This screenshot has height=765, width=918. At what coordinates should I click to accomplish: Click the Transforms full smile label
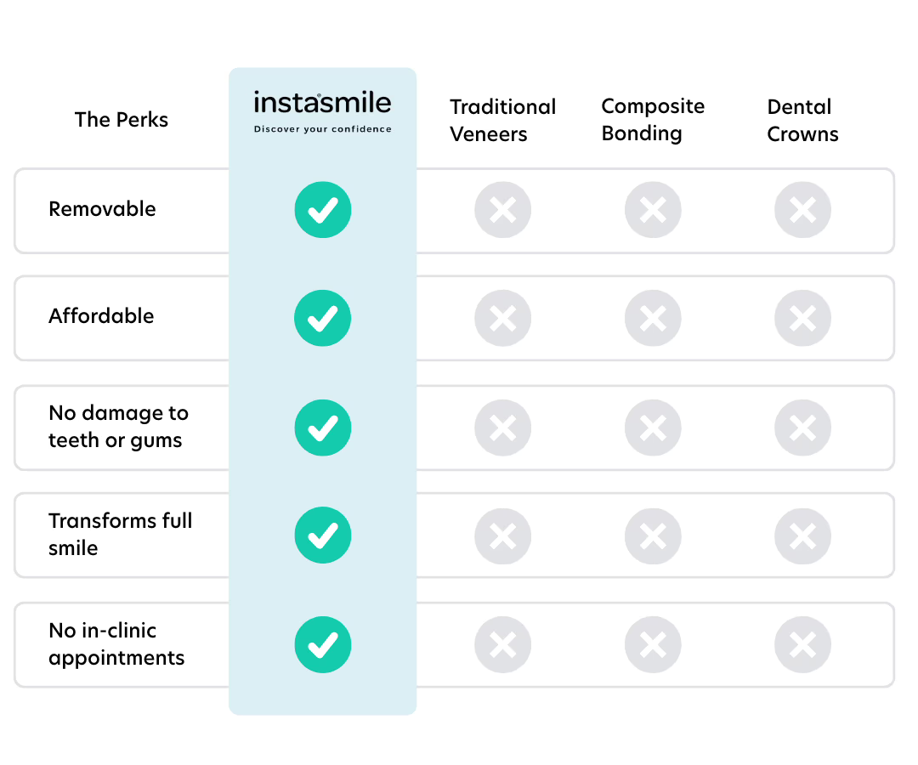click(x=120, y=534)
